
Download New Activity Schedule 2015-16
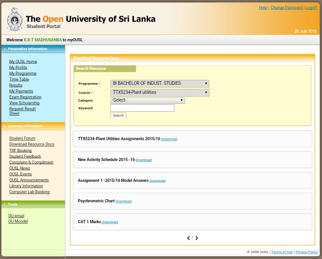point(144,160)
